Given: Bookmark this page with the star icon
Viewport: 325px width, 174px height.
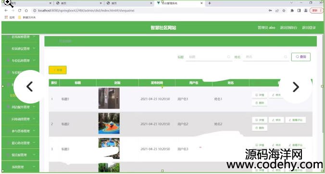Looking at the screenshot, I should click(x=284, y=11).
